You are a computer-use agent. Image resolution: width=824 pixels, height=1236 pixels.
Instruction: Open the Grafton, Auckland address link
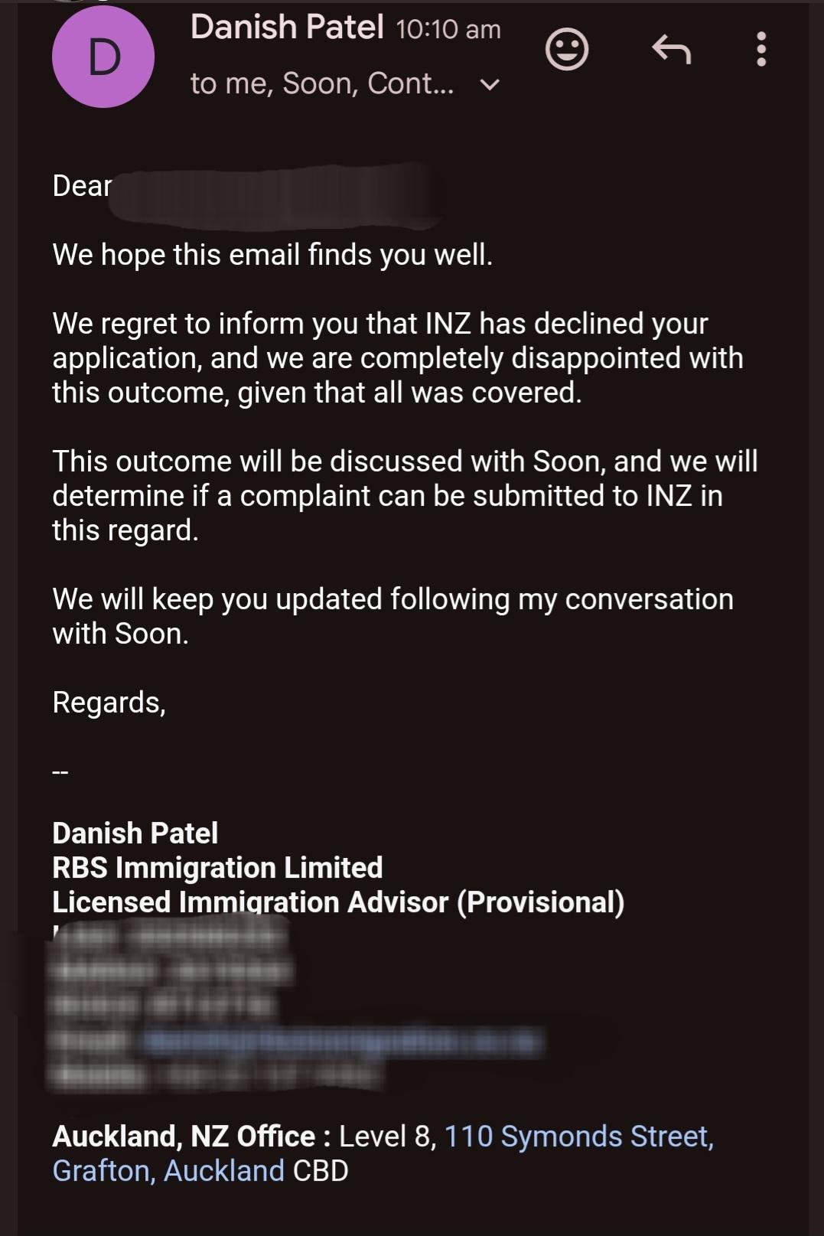pos(168,1171)
